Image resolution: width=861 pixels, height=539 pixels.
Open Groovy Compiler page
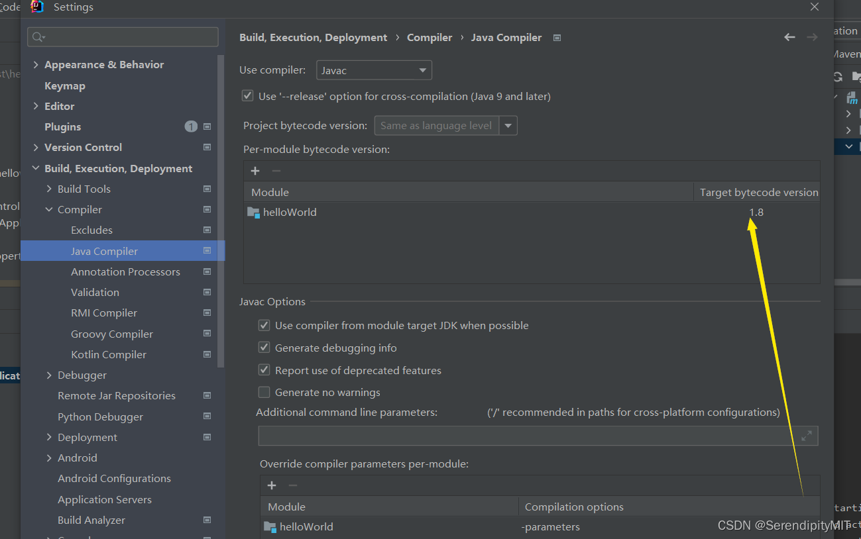tap(112, 334)
